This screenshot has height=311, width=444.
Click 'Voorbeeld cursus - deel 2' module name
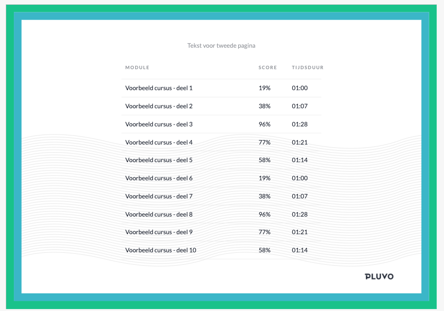tap(159, 106)
